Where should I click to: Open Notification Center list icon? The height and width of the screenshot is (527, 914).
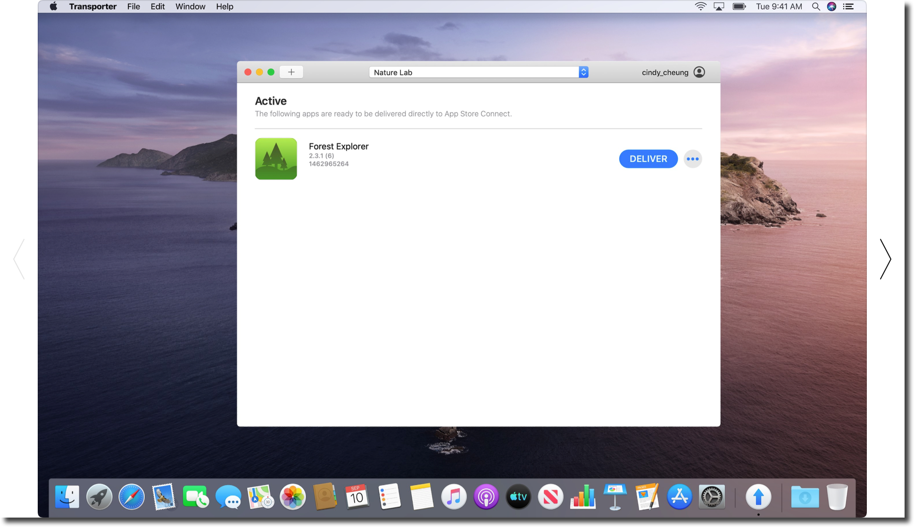(x=848, y=7)
